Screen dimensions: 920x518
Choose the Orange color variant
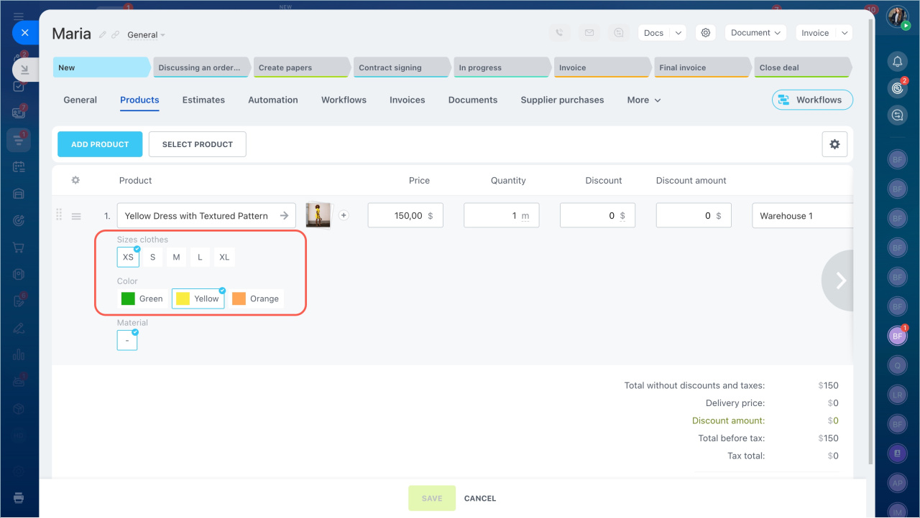257,298
